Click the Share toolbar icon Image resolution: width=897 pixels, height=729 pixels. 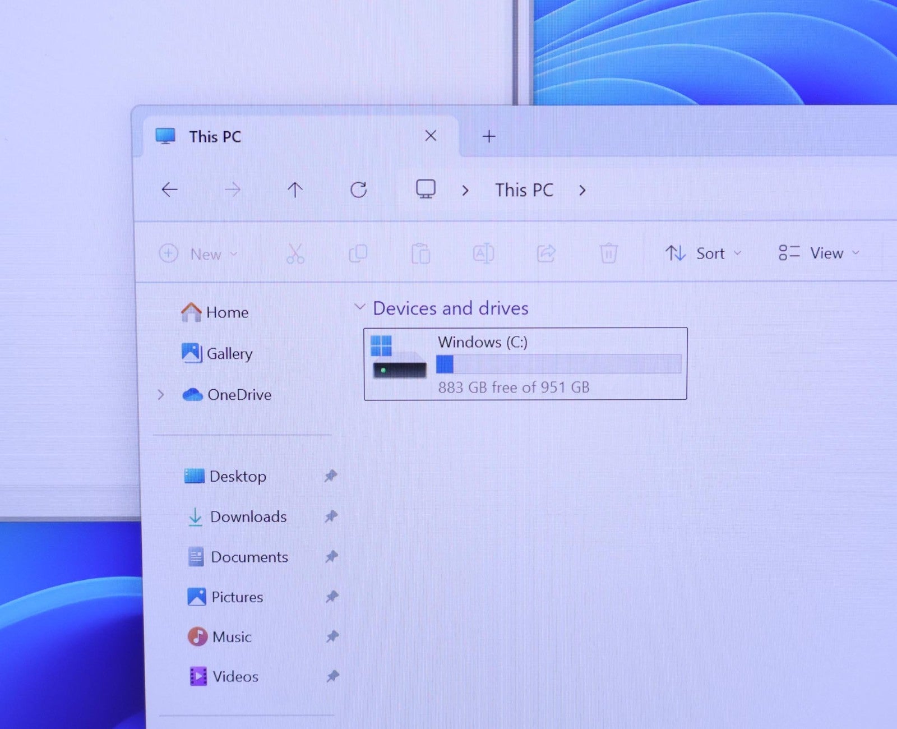[x=546, y=253]
